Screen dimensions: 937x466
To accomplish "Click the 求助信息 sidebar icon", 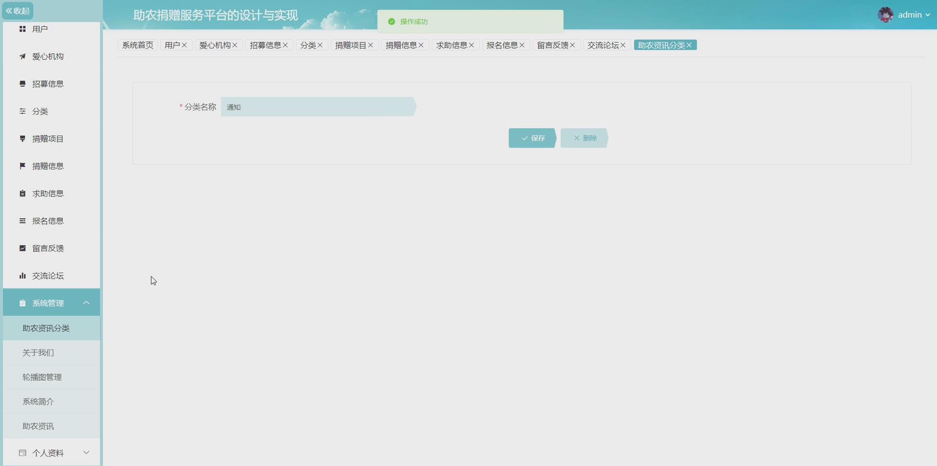I will [22, 193].
